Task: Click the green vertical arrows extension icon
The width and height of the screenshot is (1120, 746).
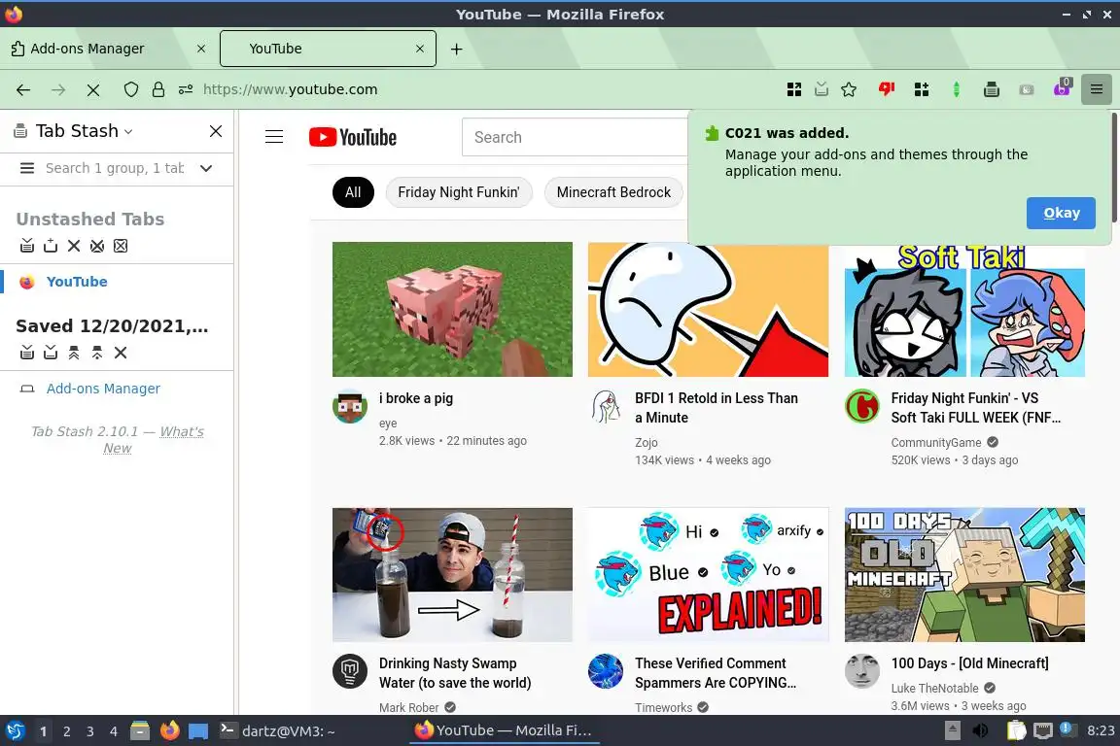Action: point(957,89)
